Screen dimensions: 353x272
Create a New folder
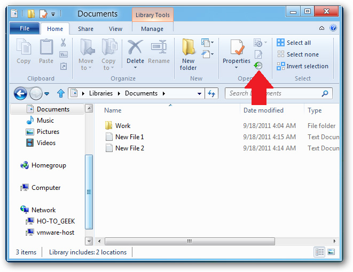click(x=188, y=54)
